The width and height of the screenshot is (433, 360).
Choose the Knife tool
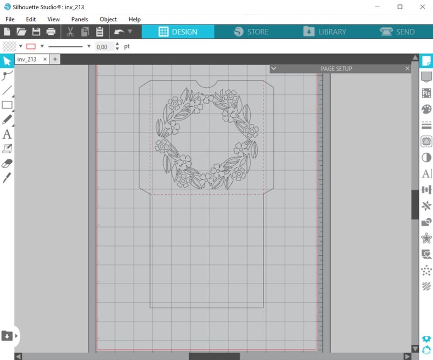(7, 178)
